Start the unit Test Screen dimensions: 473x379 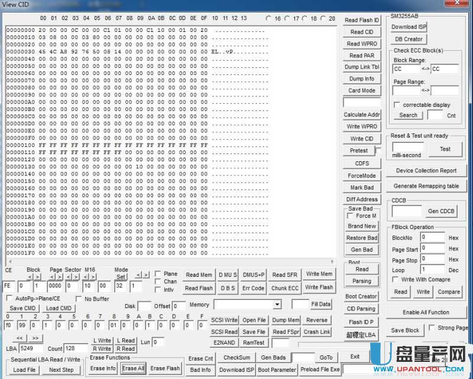445,149
